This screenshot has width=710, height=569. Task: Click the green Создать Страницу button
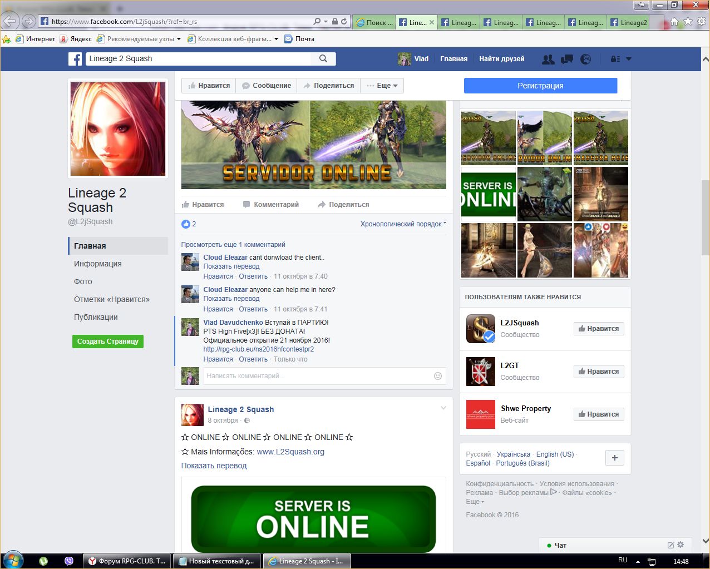pyautogui.click(x=108, y=342)
